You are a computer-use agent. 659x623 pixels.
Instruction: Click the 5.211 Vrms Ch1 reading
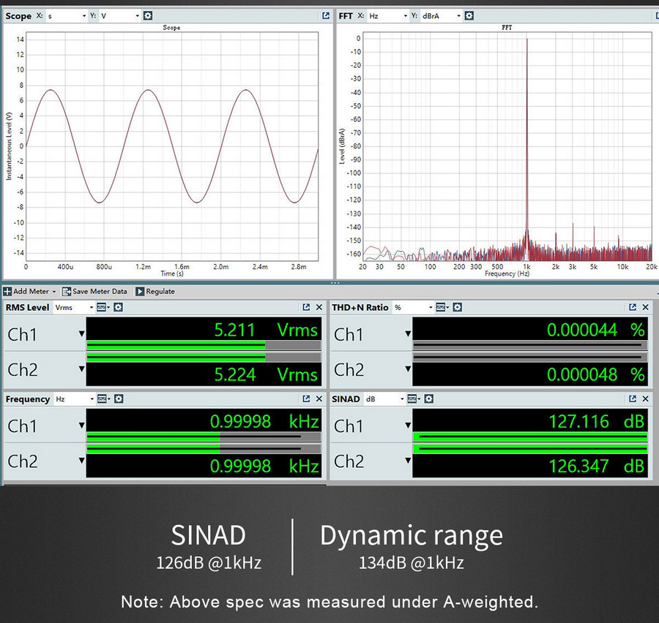(266, 330)
